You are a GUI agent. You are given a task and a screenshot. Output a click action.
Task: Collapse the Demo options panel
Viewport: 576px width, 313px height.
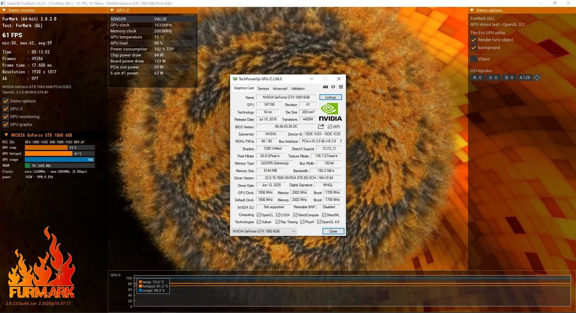coord(472,10)
